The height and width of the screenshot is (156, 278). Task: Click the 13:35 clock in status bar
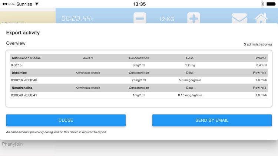[139, 4]
